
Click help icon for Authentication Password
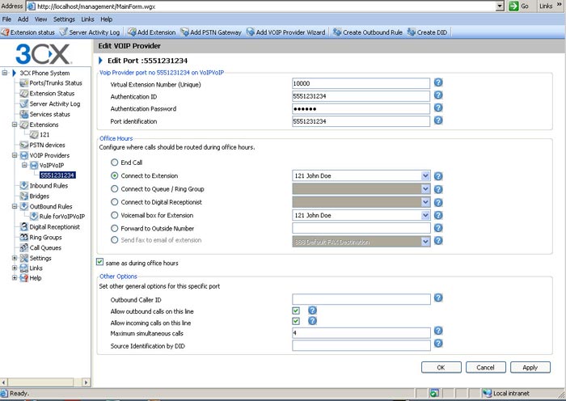[438, 108]
